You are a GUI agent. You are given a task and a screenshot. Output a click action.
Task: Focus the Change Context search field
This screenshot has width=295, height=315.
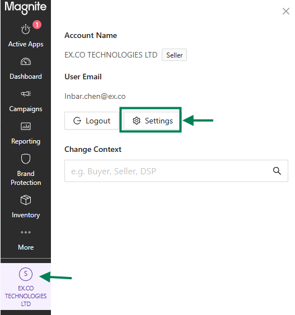(x=176, y=171)
